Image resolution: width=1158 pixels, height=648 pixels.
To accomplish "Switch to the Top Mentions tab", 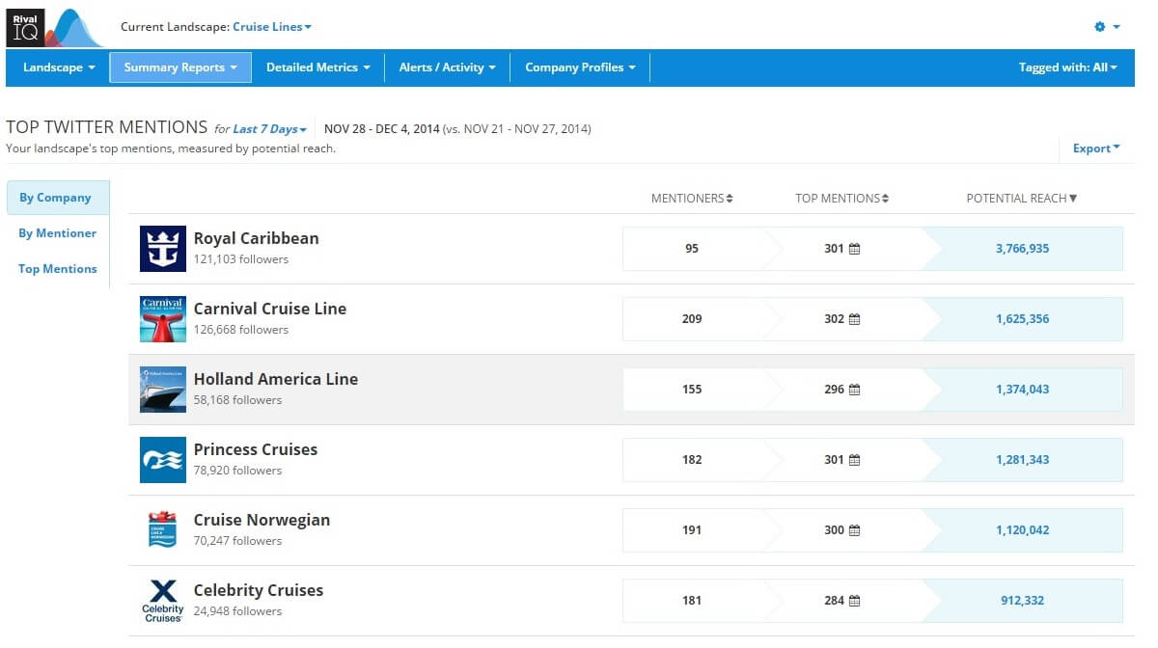I will [x=58, y=269].
